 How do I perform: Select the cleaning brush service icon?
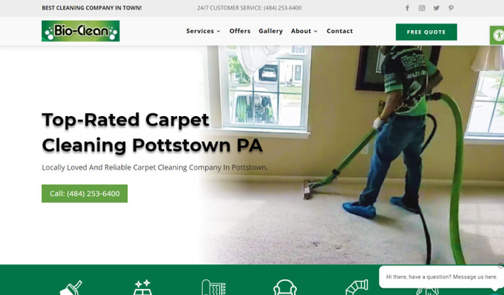click(x=71, y=288)
